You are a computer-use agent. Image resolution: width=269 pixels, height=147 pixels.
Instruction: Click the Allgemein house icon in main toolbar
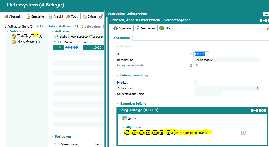(6, 16)
